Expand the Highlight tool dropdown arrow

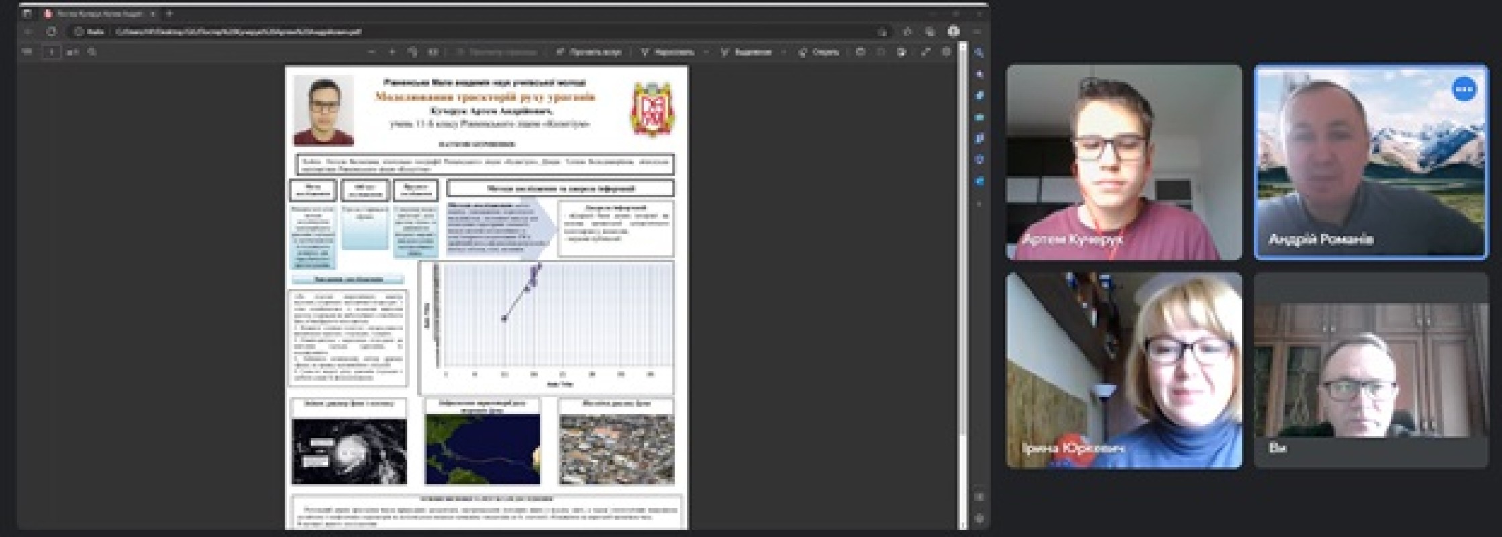coord(783,52)
